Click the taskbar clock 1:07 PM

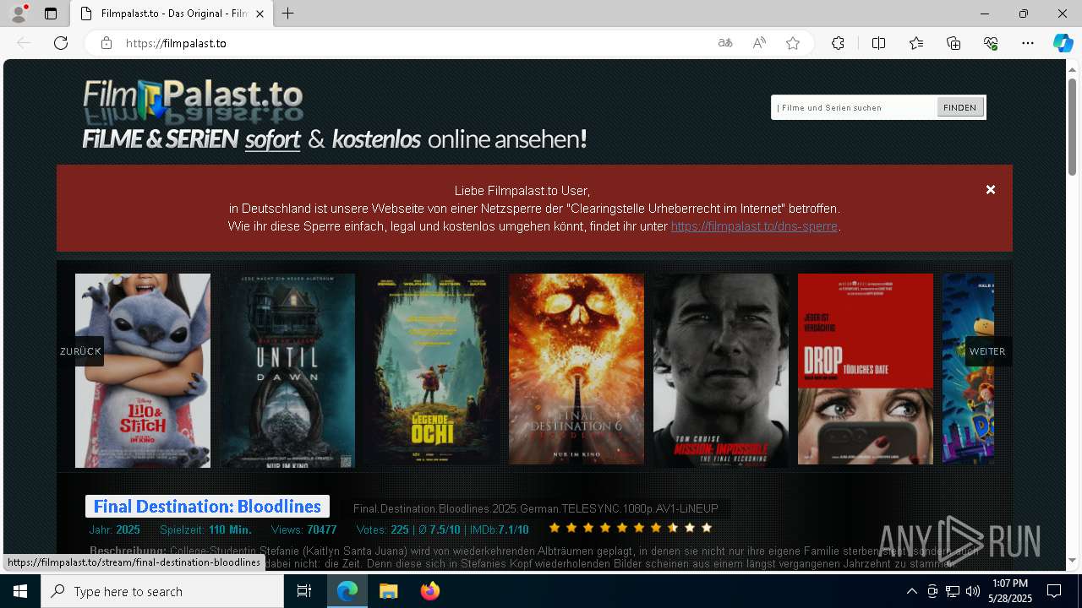1009,584
